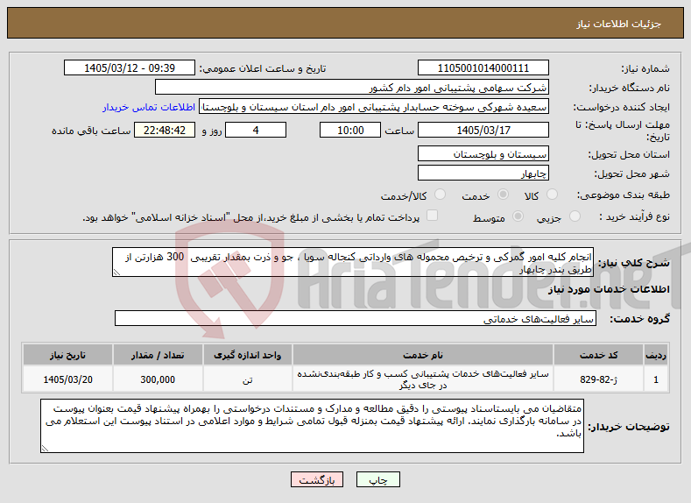Image resolution: width=691 pixels, height=503 pixels.
Task: Click the چاپ print button
Action: point(378,479)
